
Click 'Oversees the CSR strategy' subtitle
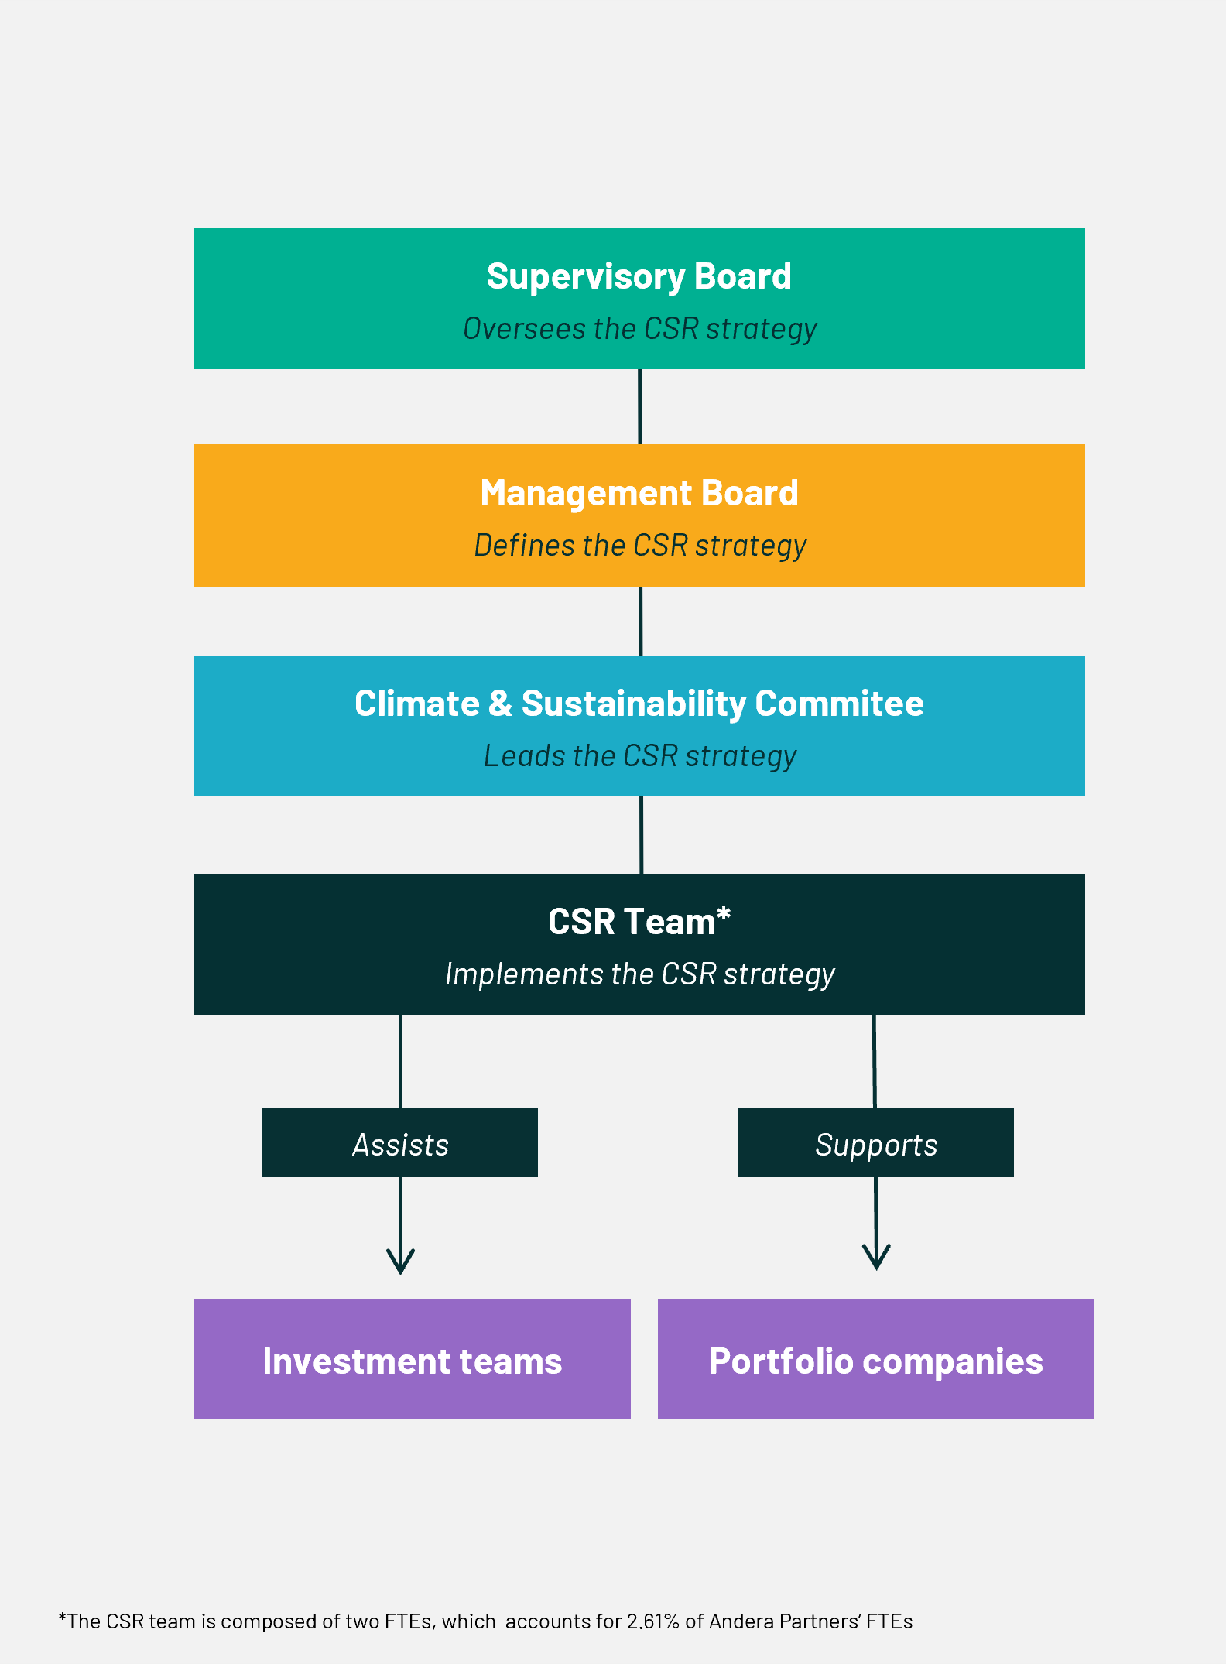coord(640,329)
